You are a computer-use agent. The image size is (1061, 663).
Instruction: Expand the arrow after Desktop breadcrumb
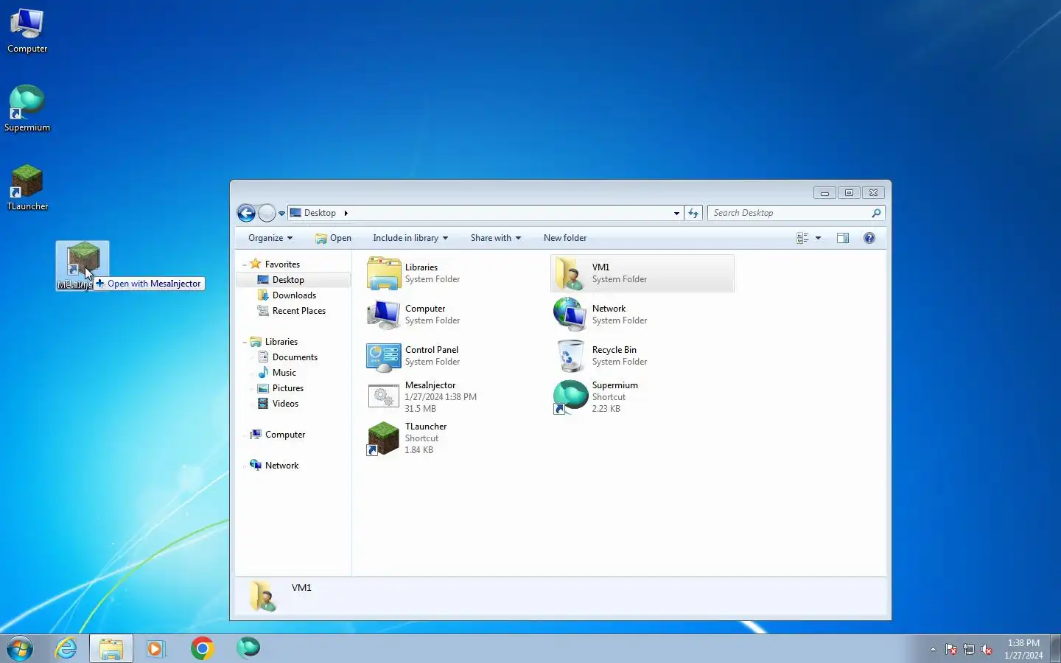point(346,213)
